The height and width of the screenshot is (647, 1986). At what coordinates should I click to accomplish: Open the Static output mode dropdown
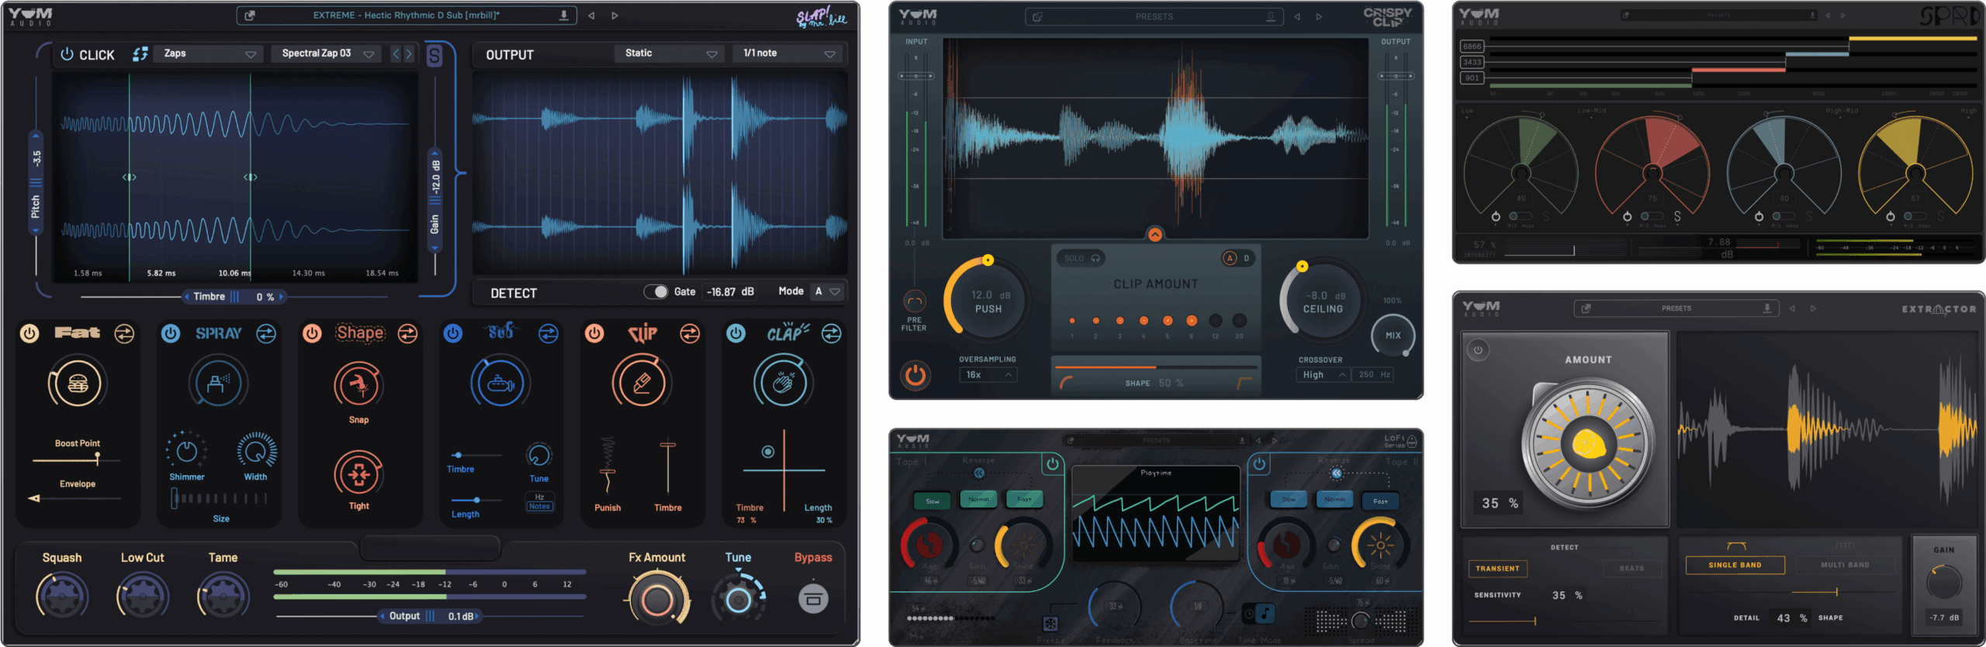coord(669,53)
